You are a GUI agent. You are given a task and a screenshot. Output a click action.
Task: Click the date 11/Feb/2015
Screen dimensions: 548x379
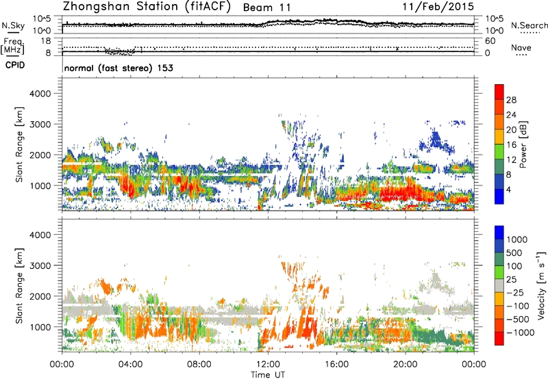pyautogui.click(x=438, y=6)
